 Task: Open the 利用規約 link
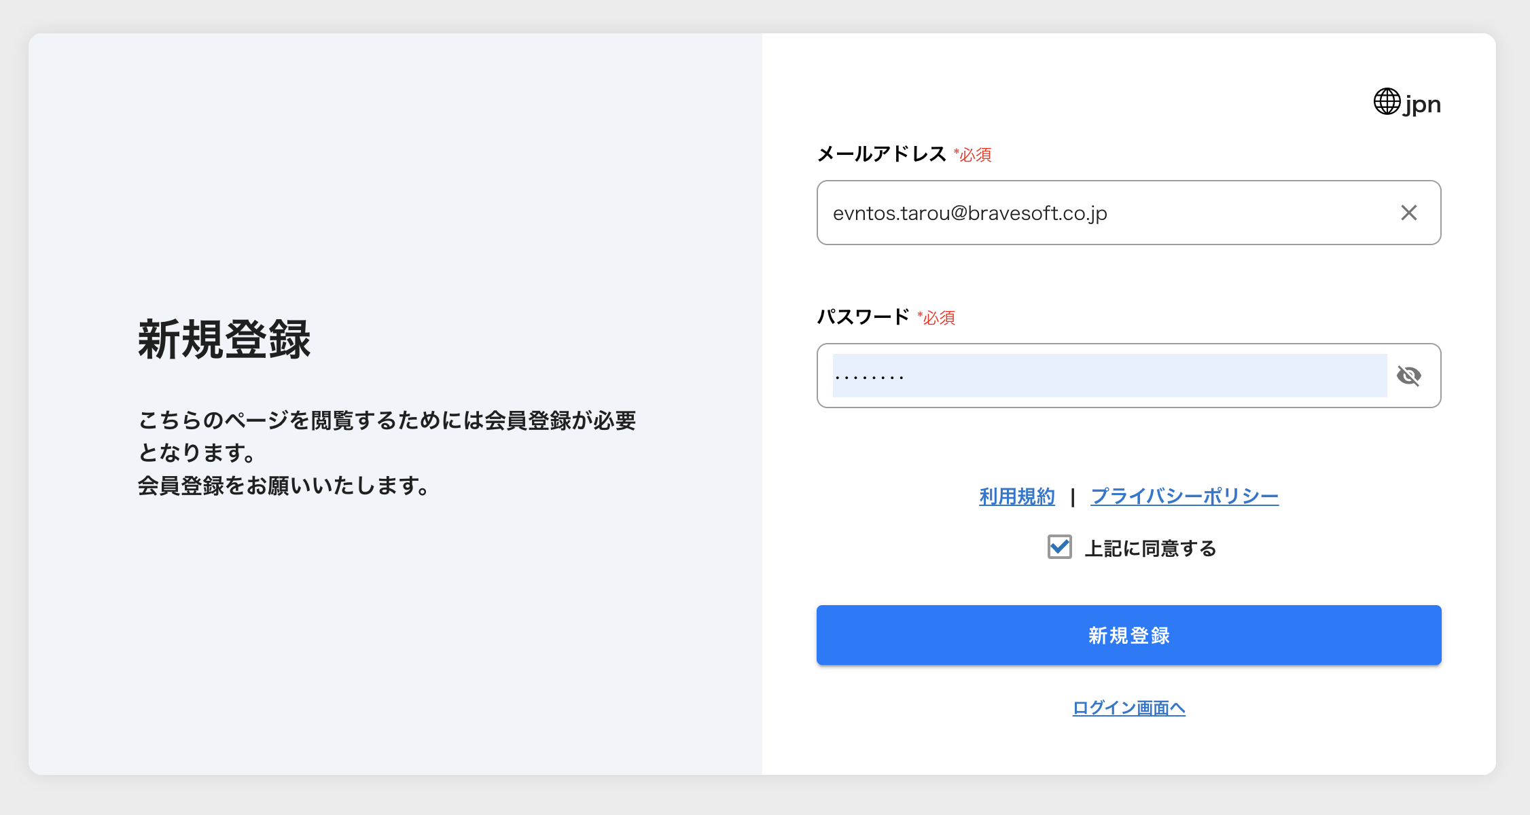click(x=1016, y=496)
